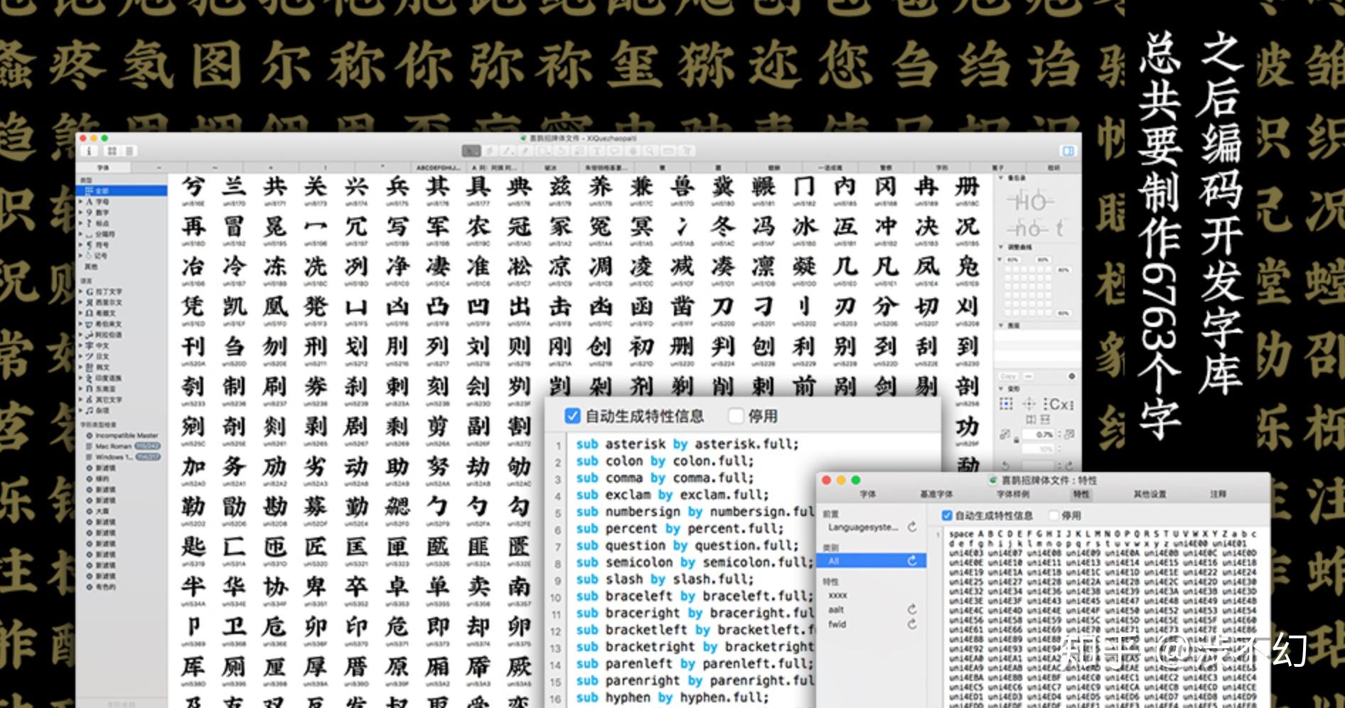This screenshot has width=1345, height=708.
Task: Pick the Select tool in the toolbar
Action: [471, 151]
